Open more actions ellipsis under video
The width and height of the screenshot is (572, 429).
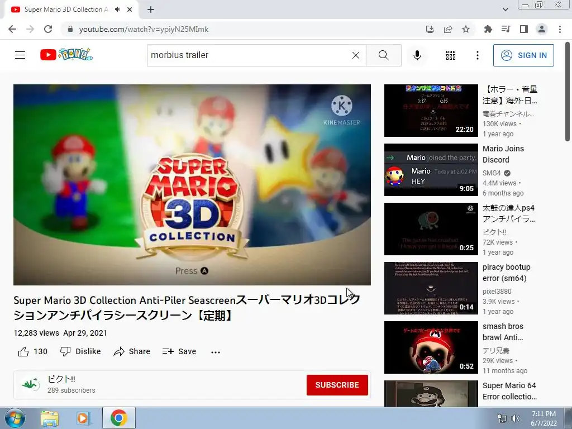pos(216,352)
